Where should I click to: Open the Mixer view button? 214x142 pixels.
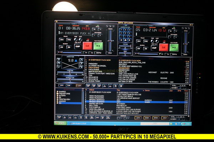coord(147,118)
